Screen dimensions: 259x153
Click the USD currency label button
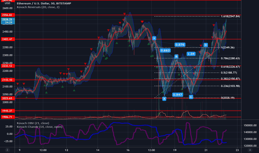click(8, 3)
